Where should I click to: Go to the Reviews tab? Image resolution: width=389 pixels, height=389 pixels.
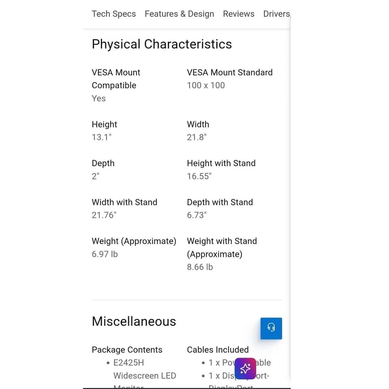[x=239, y=14]
